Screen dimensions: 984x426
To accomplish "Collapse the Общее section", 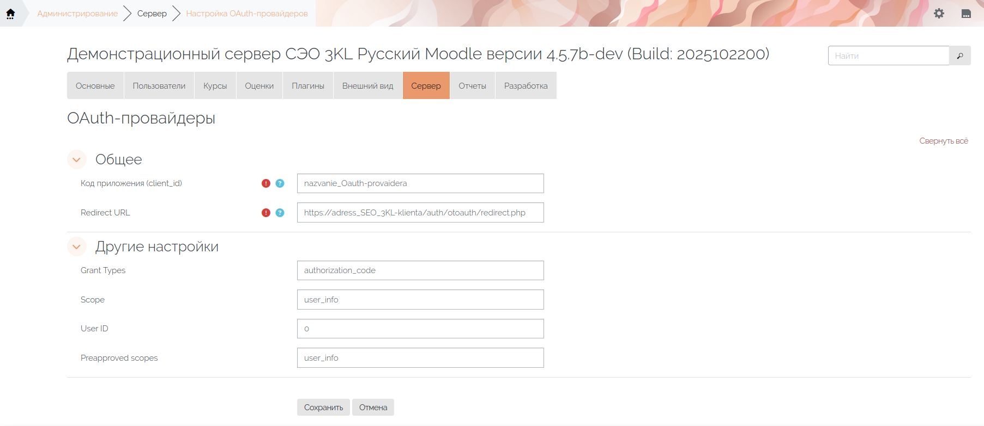I will [x=77, y=159].
